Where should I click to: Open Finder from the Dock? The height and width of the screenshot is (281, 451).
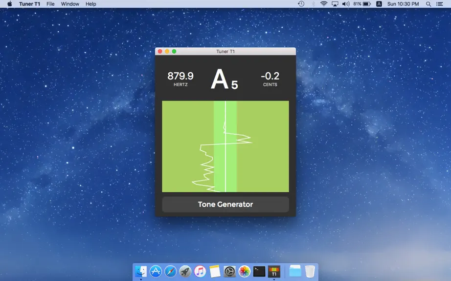[141, 271]
